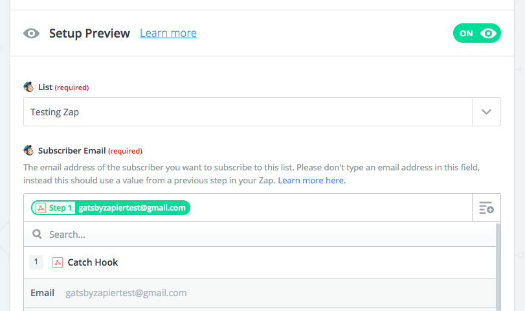Click the insert fields icon in email box
Image resolution: width=525 pixels, height=311 pixels.
[x=486, y=208]
